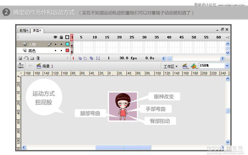
Task: Click the pencil icon on 人物 layer
Action: pyautogui.click(x=50, y=44)
